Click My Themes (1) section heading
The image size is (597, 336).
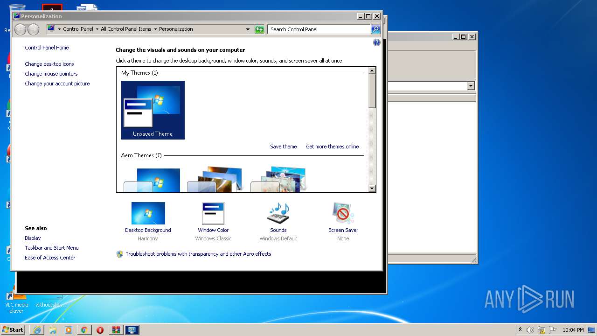point(139,73)
